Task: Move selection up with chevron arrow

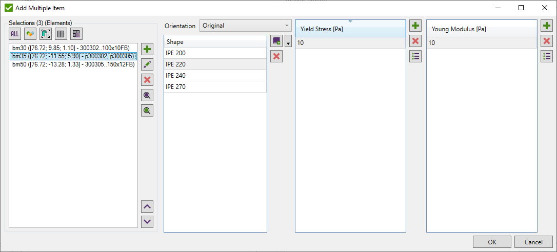Action: [148, 207]
